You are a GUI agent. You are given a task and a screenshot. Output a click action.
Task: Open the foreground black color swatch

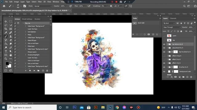coord(7,63)
